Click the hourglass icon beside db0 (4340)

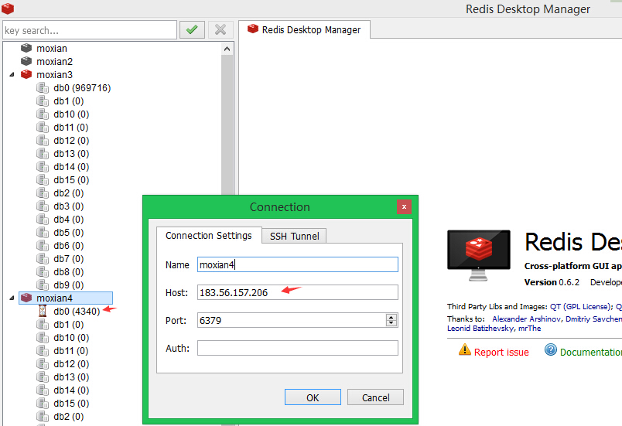tap(43, 311)
